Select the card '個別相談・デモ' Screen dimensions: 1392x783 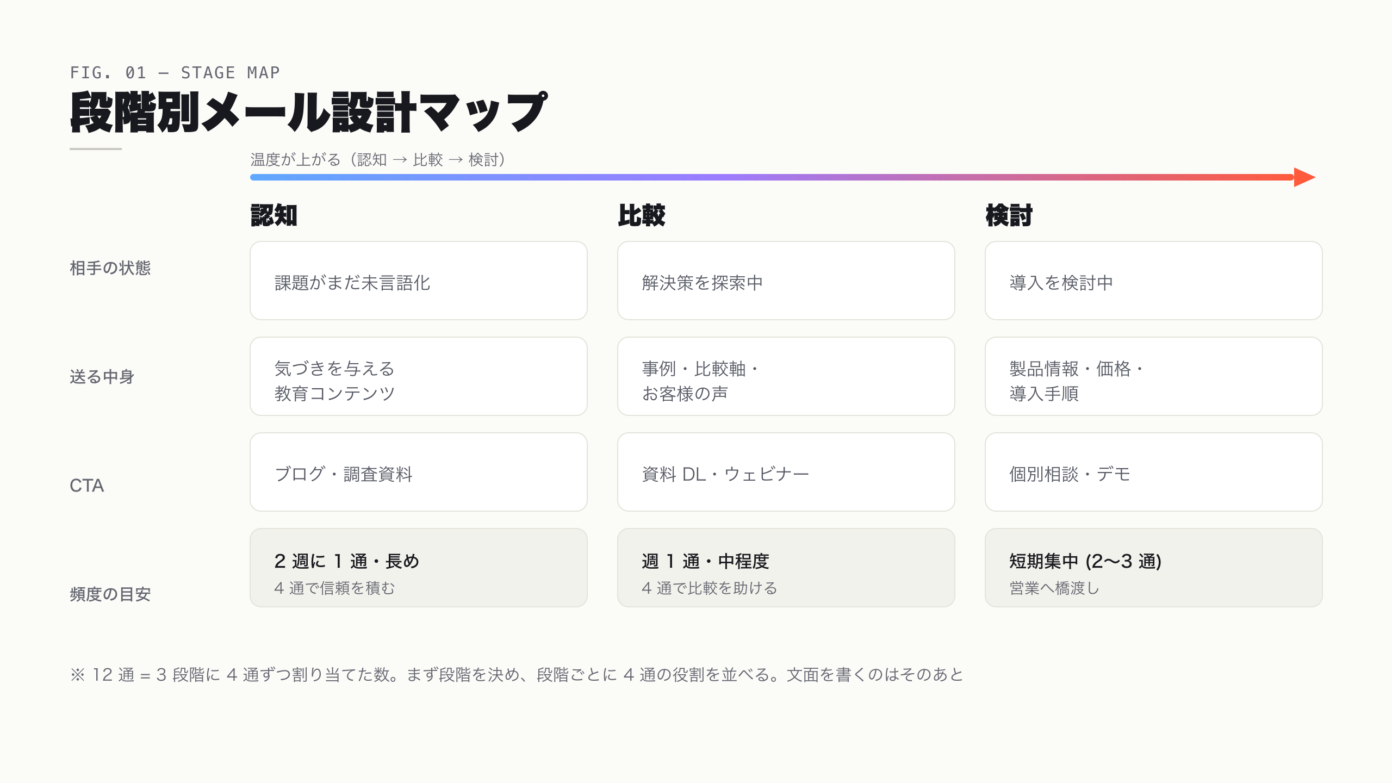tap(1154, 472)
